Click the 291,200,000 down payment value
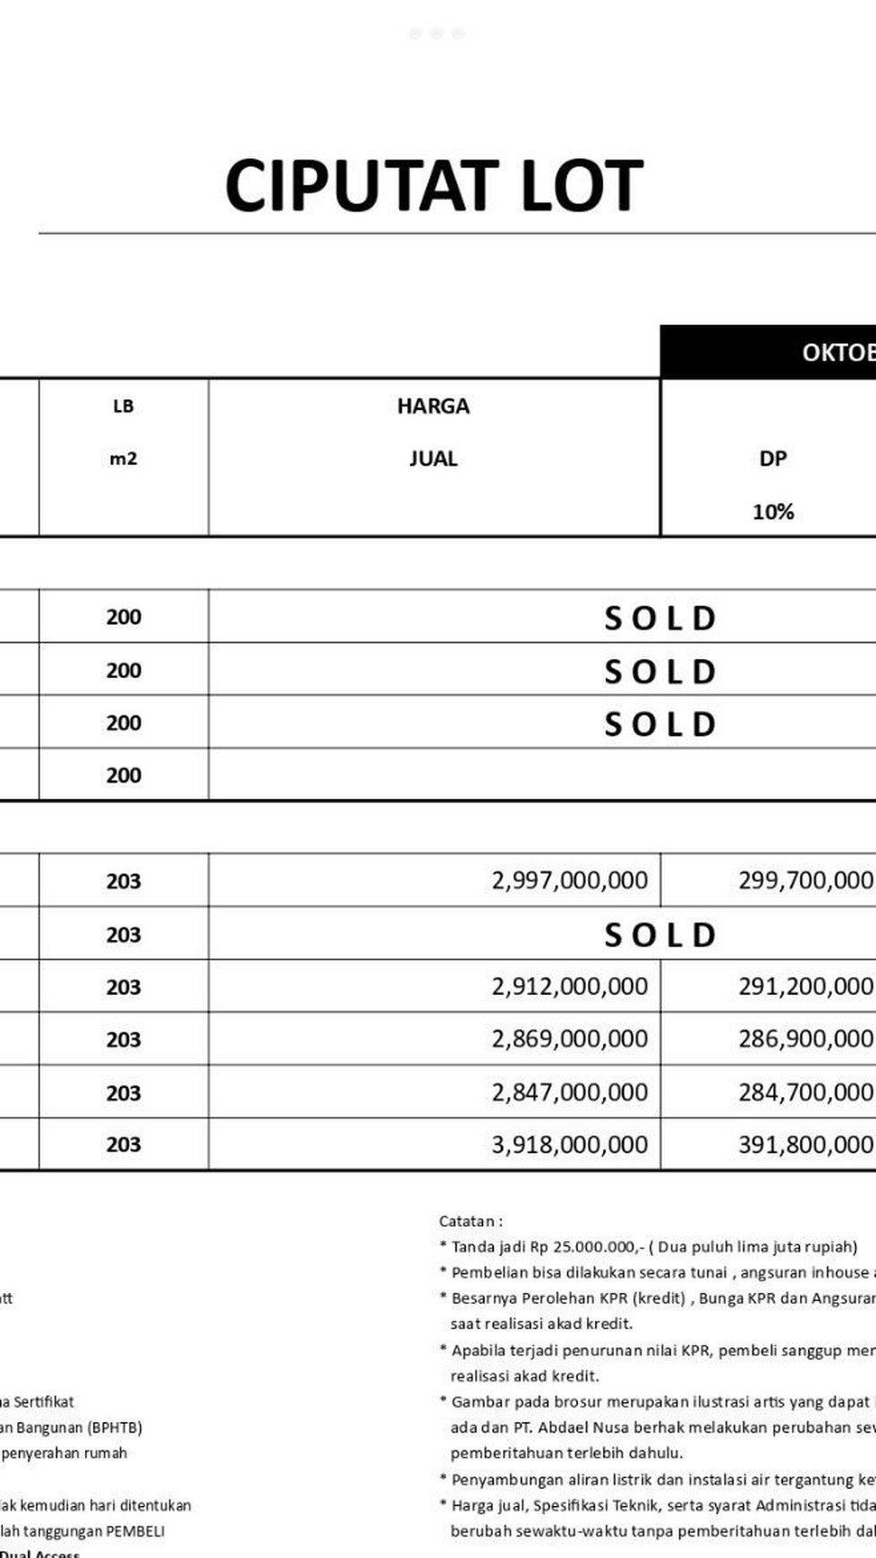 pos(805,987)
